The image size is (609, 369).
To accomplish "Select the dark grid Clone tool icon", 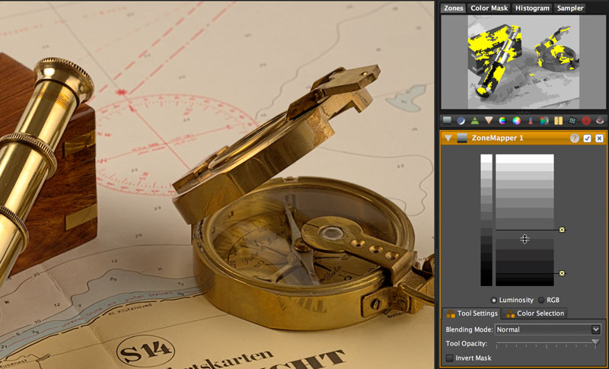I will (x=572, y=121).
